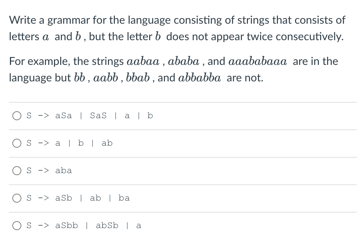Image resolution: width=359 pixels, height=250 pixels.
Task: Select the radio button for S -> aSa | SaS | a | b
Action: tap(17, 116)
